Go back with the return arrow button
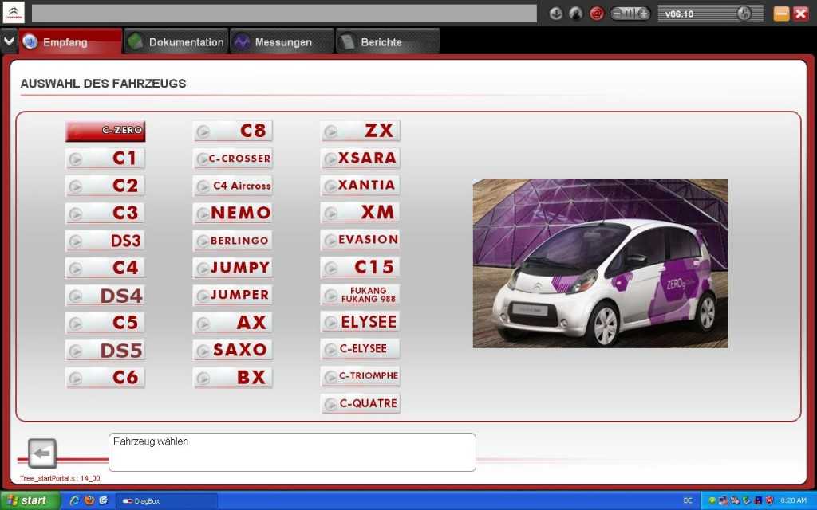Viewport: 817px width, 510px height. pos(42,453)
